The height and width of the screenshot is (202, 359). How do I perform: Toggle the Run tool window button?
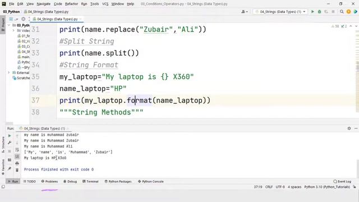click(x=13, y=181)
